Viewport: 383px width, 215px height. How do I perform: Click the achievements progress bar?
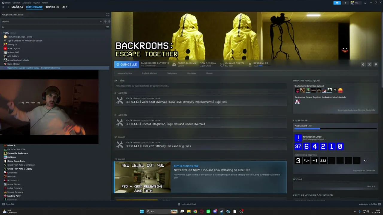pyautogui.click(x=335, y=129)
